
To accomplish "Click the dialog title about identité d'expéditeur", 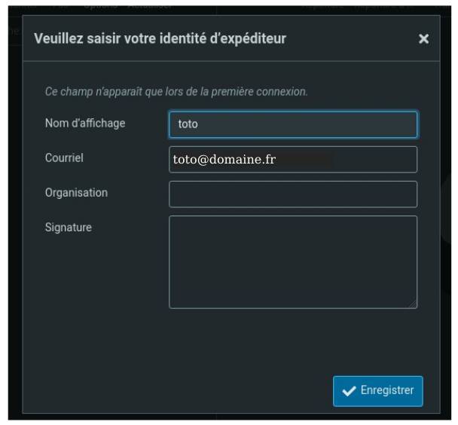I will 160,38.
